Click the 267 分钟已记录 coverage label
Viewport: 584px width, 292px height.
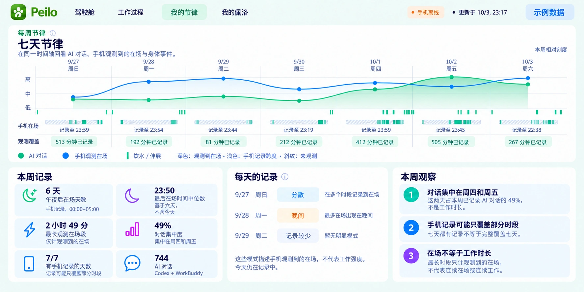coord(528,142)
